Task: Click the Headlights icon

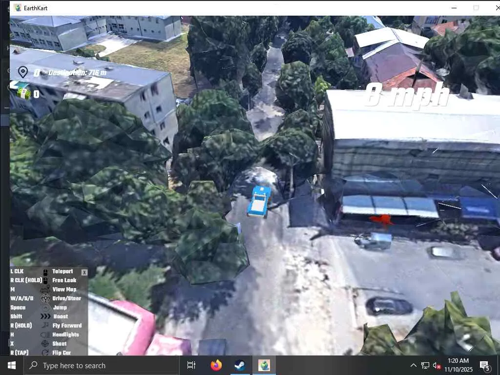Action: pyautogui.click(x=45, y=335)
